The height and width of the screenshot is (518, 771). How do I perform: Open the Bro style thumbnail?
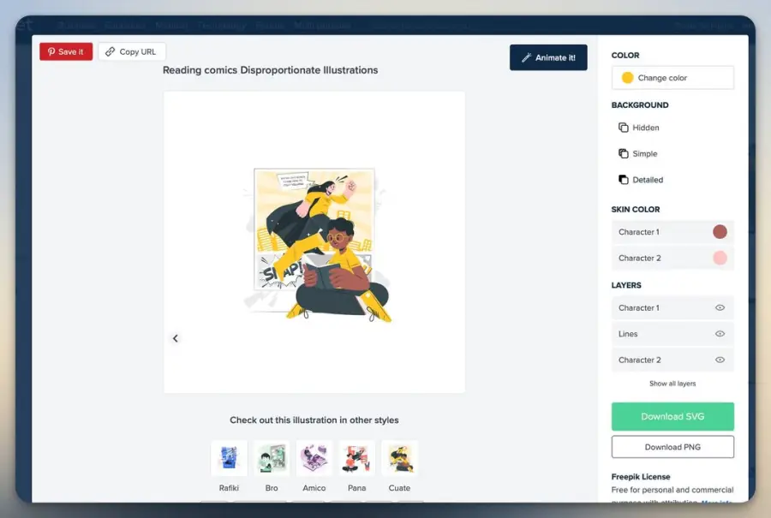click(x=272, y=458)
